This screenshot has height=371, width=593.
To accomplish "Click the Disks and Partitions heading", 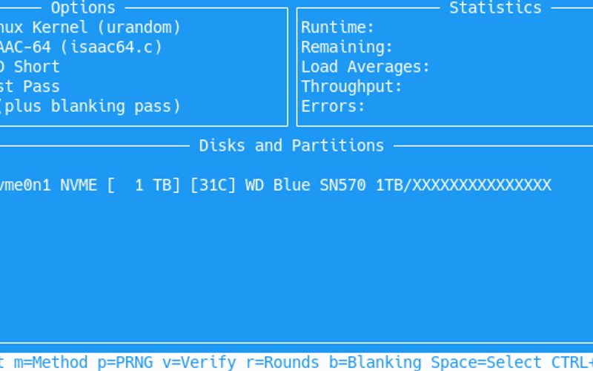I will point(291,145).
